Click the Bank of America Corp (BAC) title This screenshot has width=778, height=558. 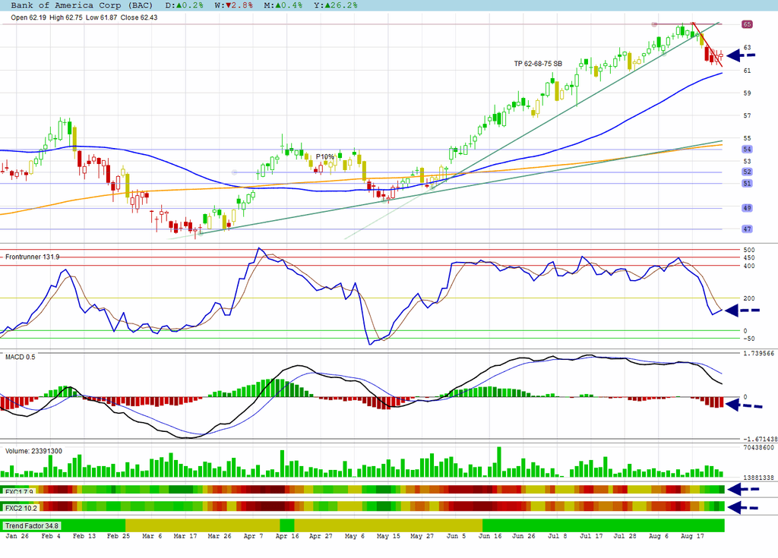(x=82, y=5)
